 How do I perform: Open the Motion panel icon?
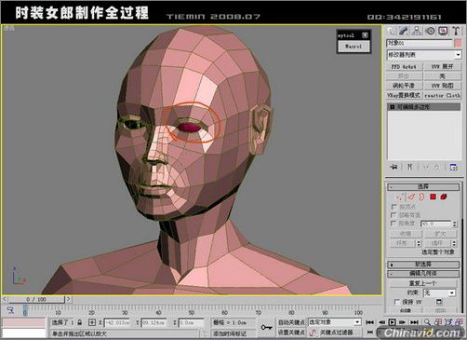(430, 31)
